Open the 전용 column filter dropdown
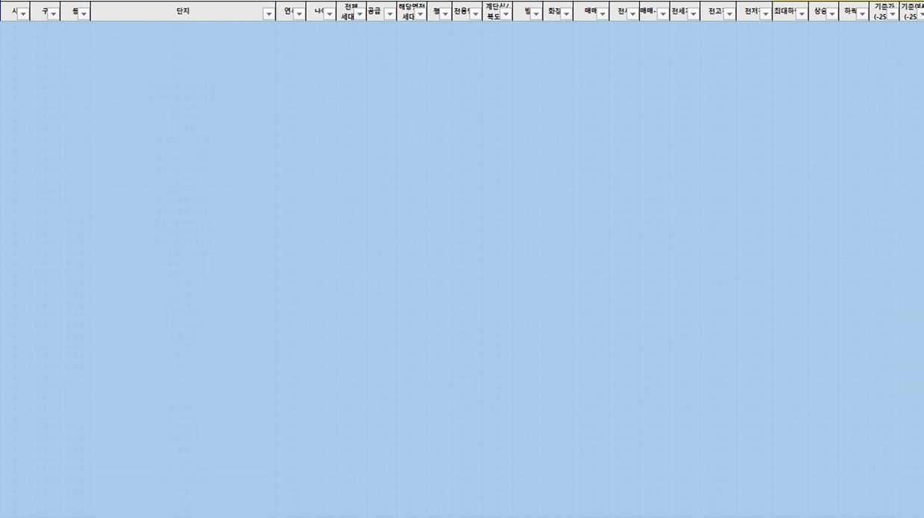Screen dimensions: 924x518 (476, 14)
